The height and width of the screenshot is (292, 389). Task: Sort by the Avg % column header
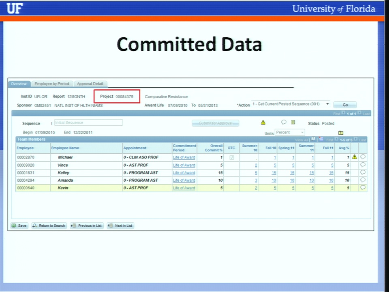click(344, 148)
